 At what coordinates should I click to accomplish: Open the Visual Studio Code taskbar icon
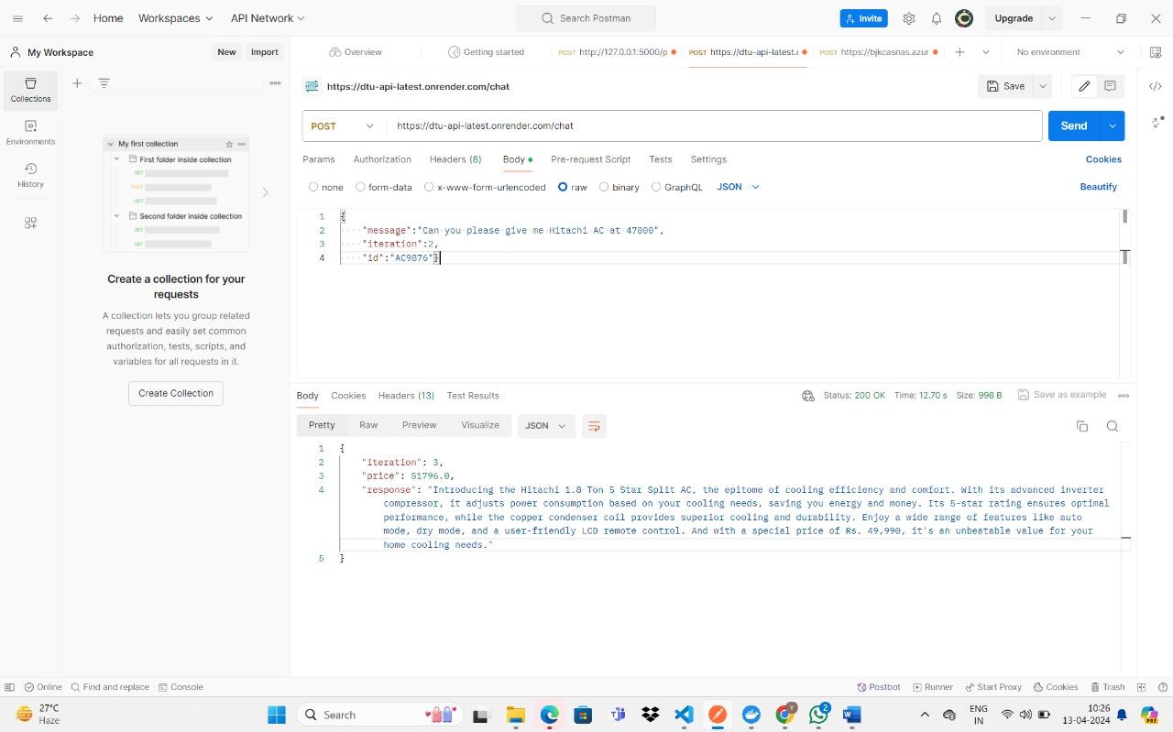tap(684, 715)
